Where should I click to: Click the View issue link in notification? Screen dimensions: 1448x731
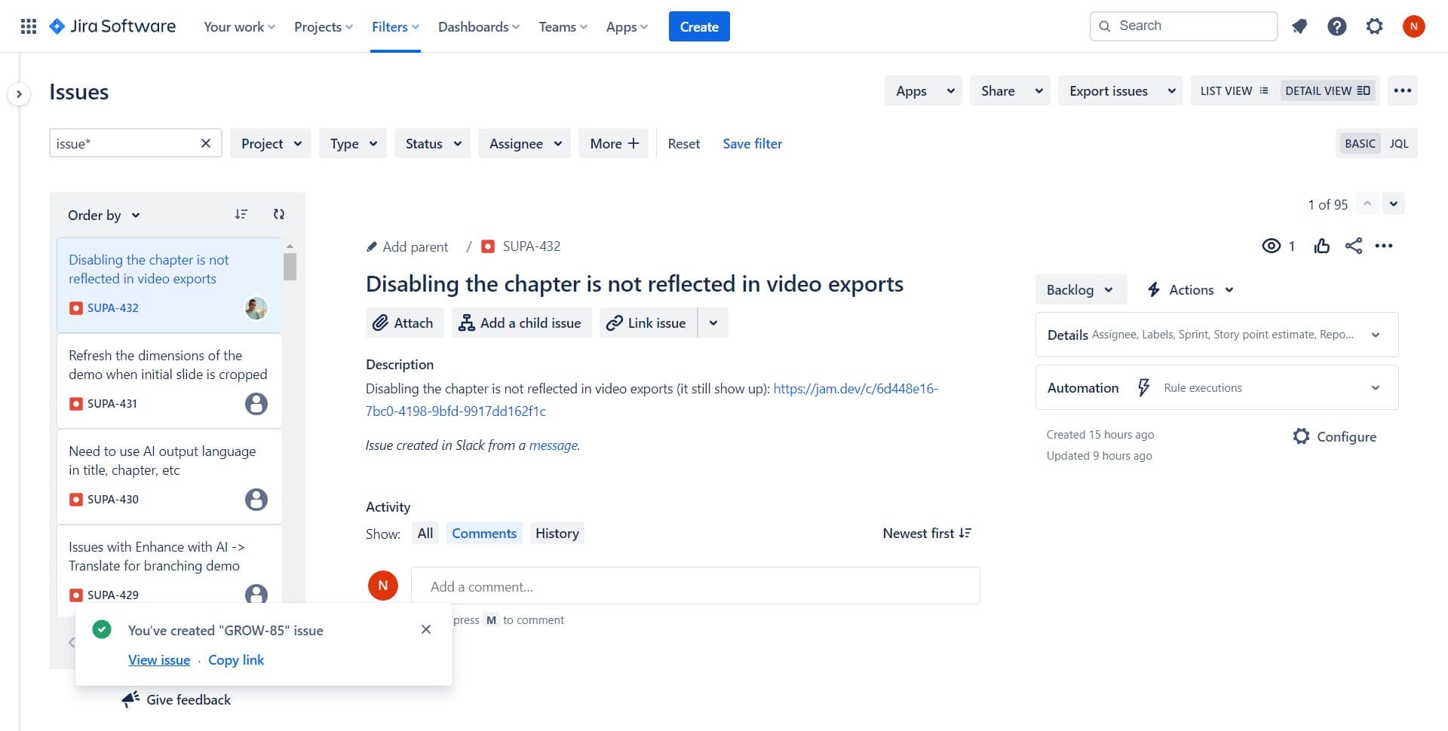[159, 660]
